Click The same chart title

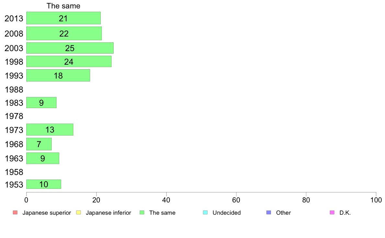63,6
